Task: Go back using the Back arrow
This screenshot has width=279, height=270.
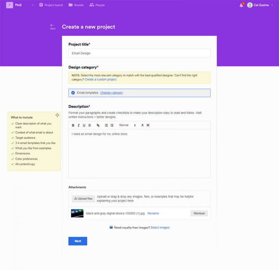Action: (52, 26)
